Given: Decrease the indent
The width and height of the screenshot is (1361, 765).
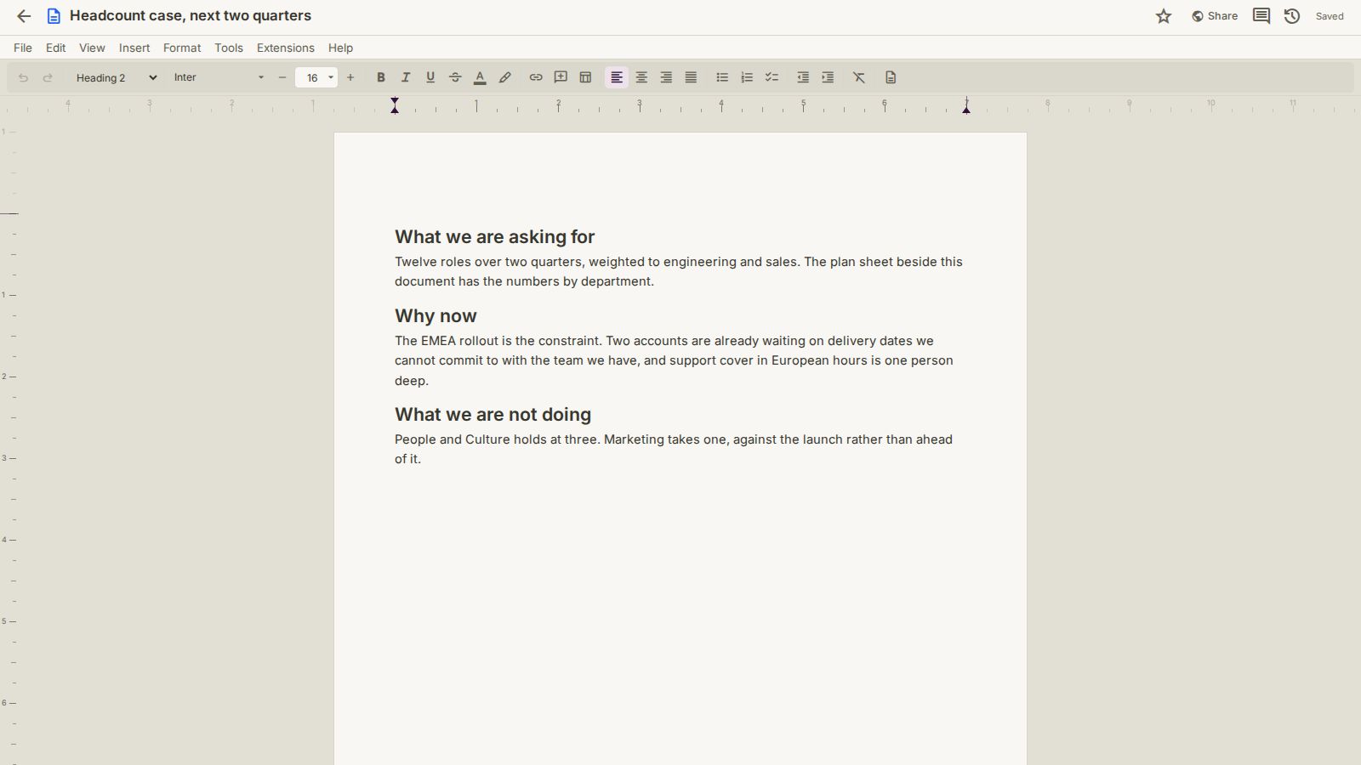Looking at the screenshot, I should (x=803, y=77).
